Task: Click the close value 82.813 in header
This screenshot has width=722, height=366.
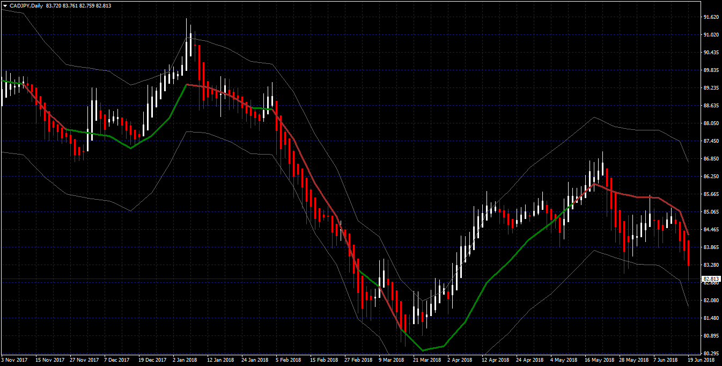Action: click(x=104, y=5)
